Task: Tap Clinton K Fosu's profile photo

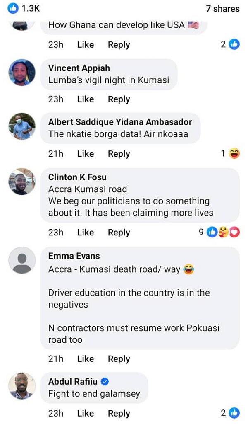Action: point(22,182)
